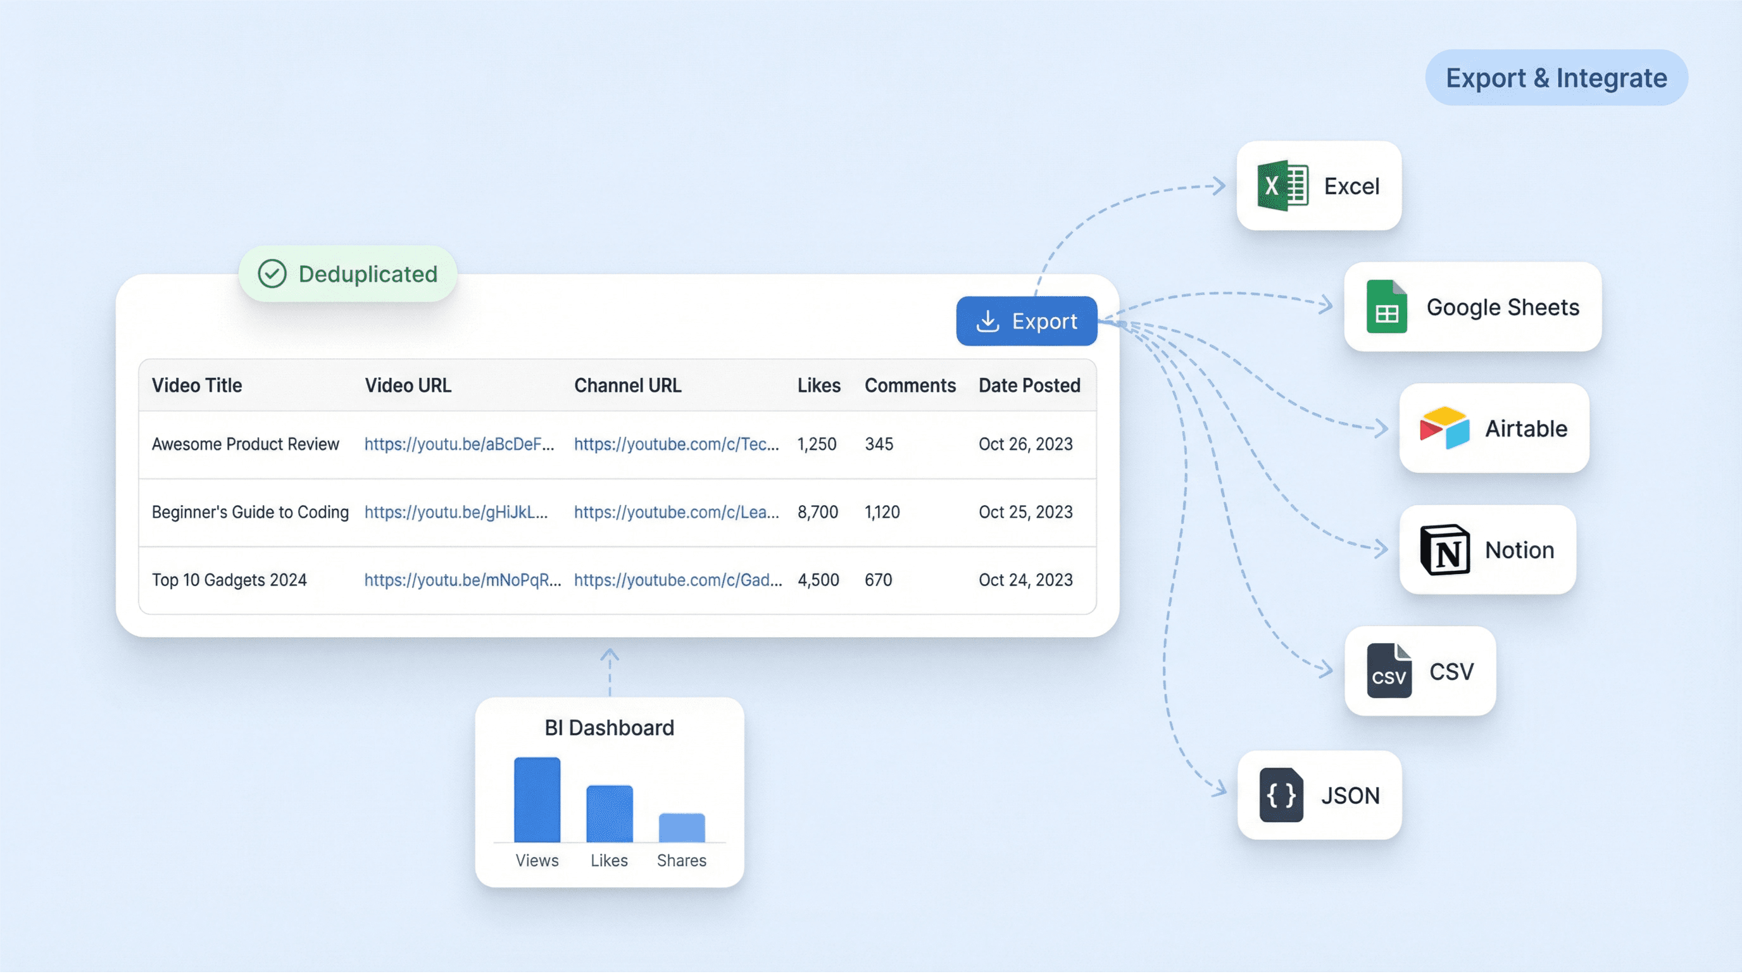The height and width of the screenshot is (974, 1742).
Task: Click the Deduplicated status badge
Action: tap(348, 275)
